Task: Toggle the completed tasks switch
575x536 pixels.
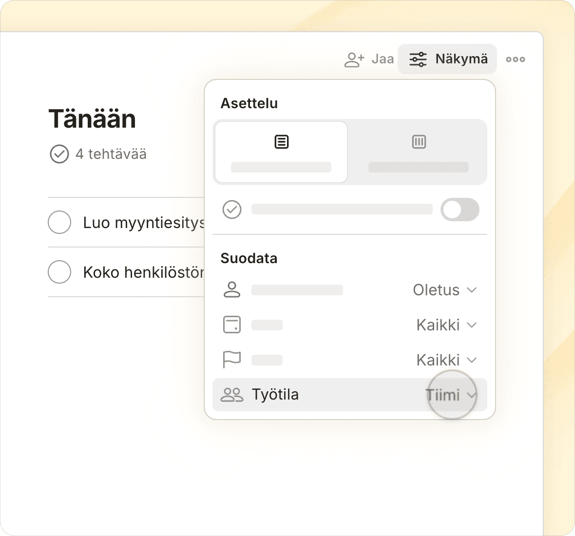Action: pos(460,210)
